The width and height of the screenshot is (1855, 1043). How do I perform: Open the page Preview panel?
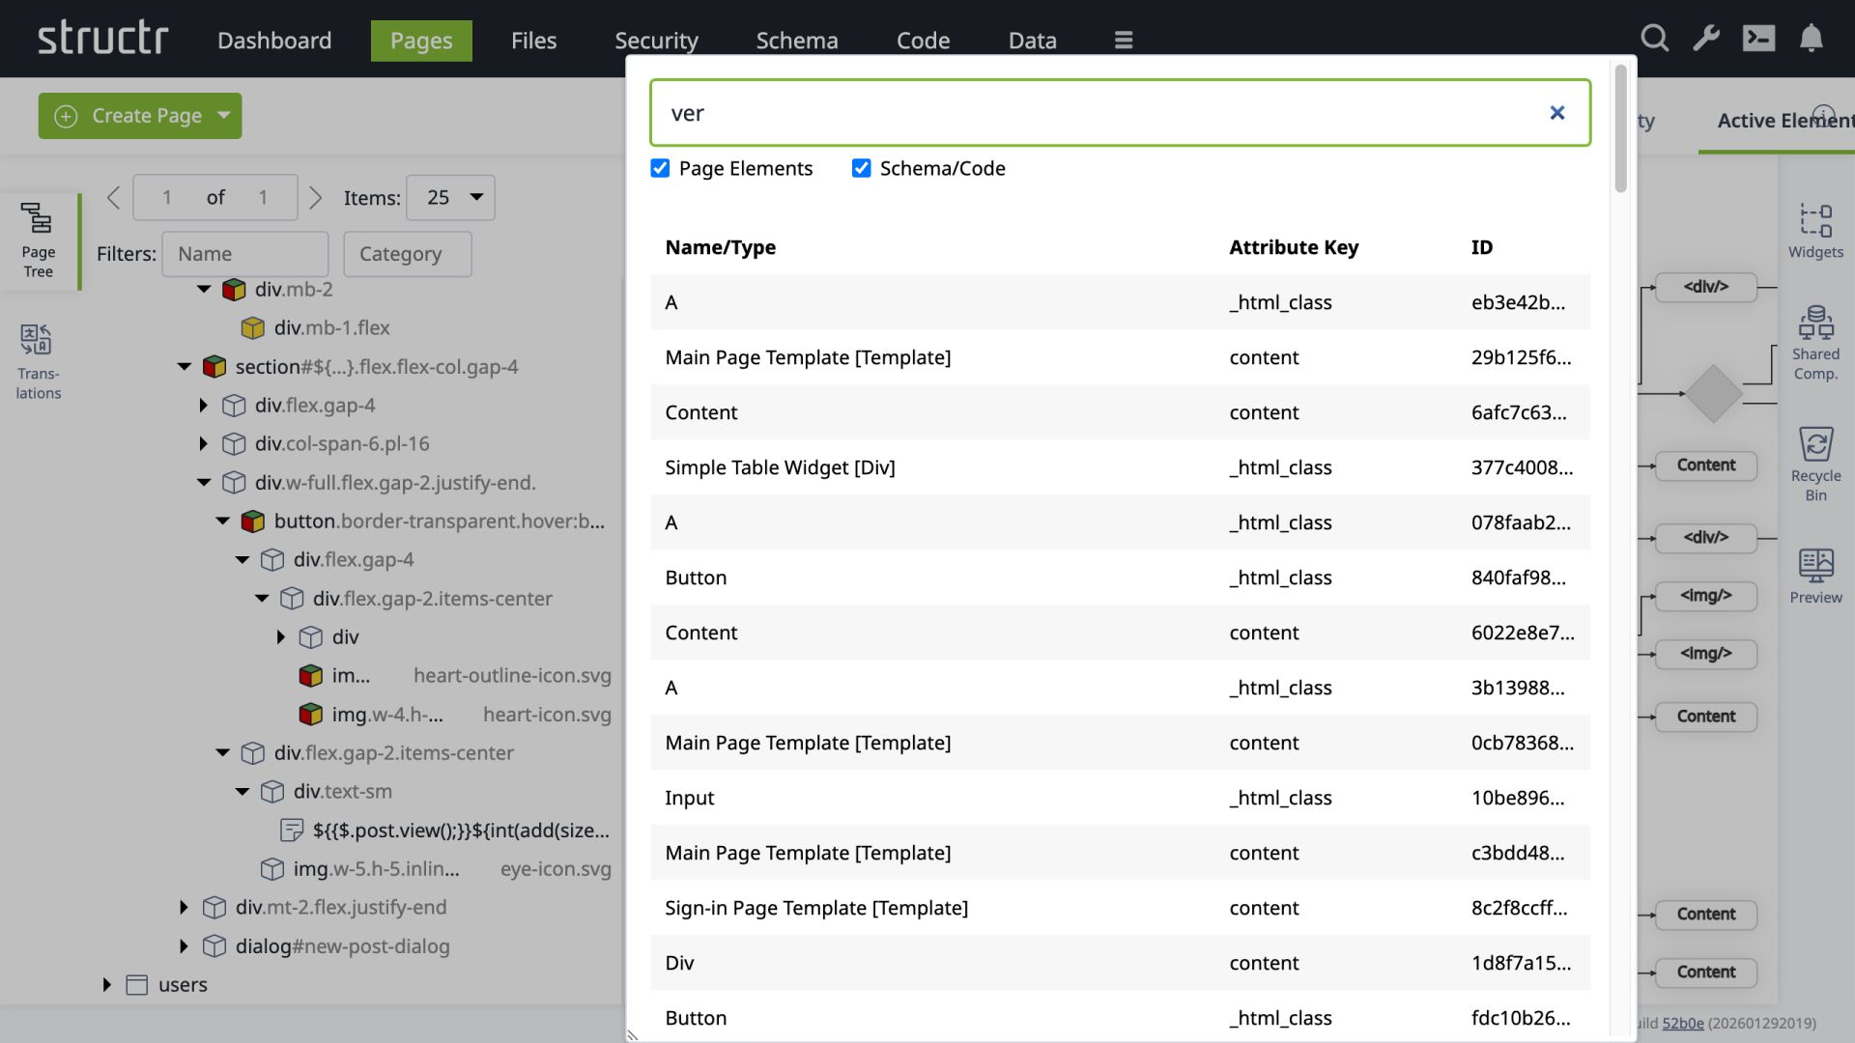tap(1816, 575)
